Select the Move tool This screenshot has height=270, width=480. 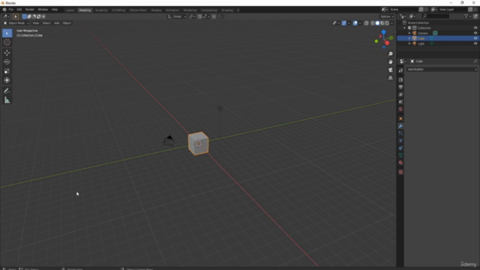tap(7, 52)
